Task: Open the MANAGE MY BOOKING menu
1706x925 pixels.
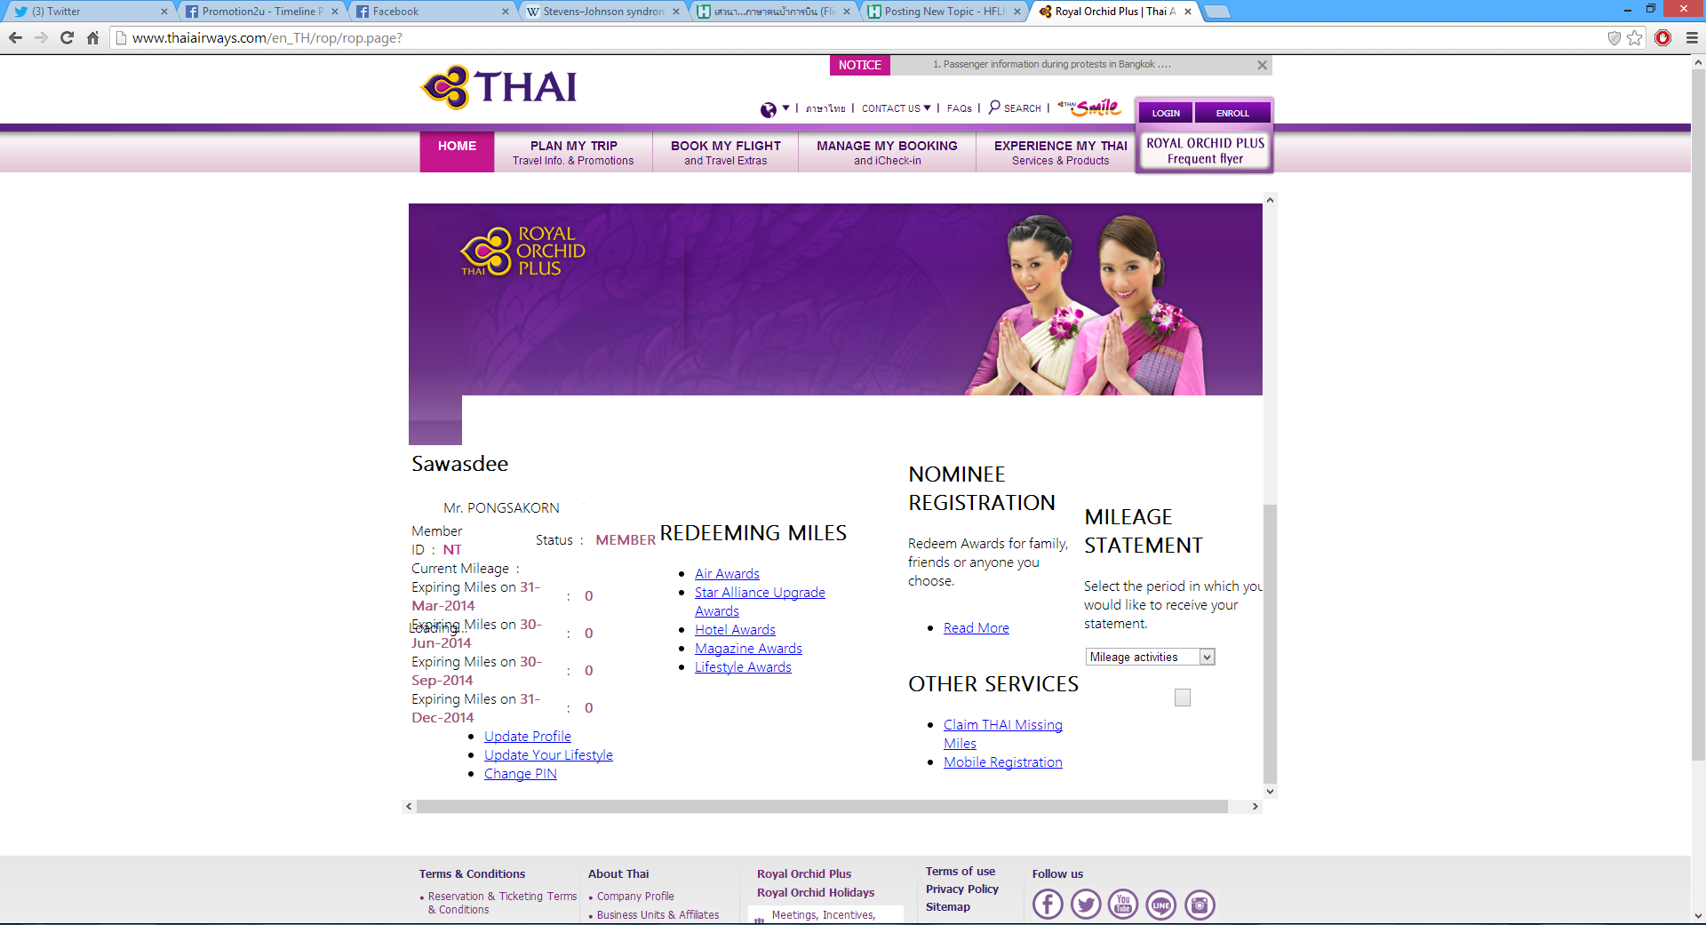Action: (887, 152)
